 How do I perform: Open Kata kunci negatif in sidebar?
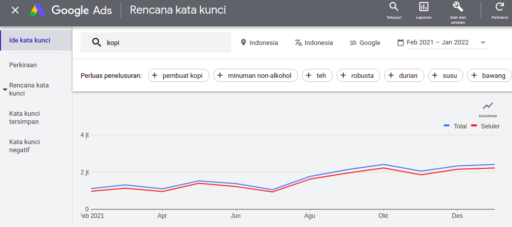click(24, 146)
